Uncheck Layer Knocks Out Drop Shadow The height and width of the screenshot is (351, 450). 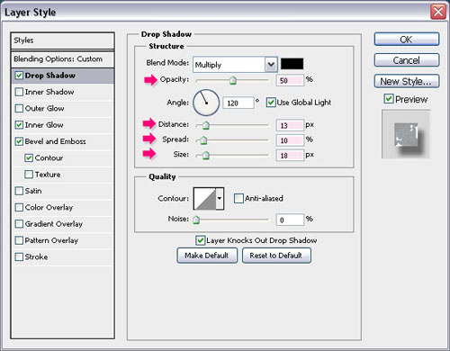pyautogui.click(x=200, y=240)
